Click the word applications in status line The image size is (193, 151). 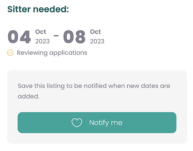68,53
